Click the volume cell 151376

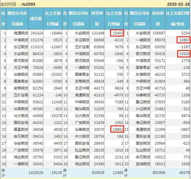(37, 40)
